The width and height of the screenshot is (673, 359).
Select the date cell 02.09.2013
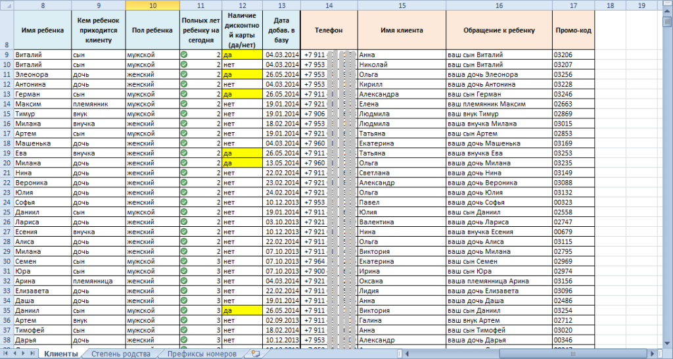pyautogui.click(x=281, y=320)
